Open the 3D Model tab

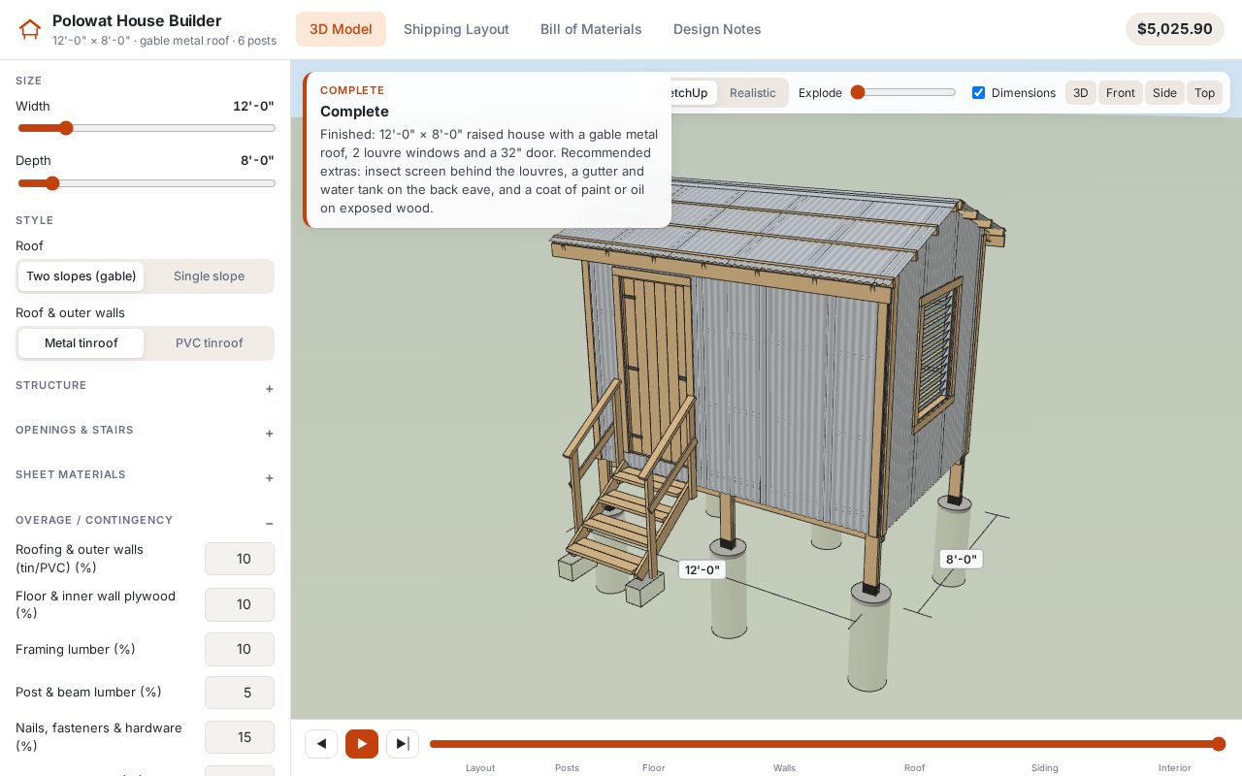click(341, 29)
